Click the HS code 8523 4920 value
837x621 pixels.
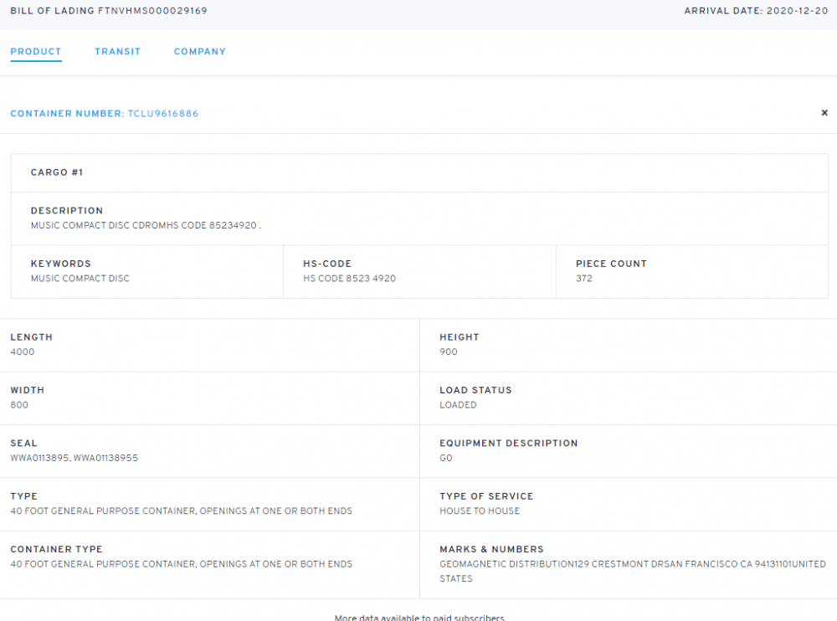pos(349,279)
